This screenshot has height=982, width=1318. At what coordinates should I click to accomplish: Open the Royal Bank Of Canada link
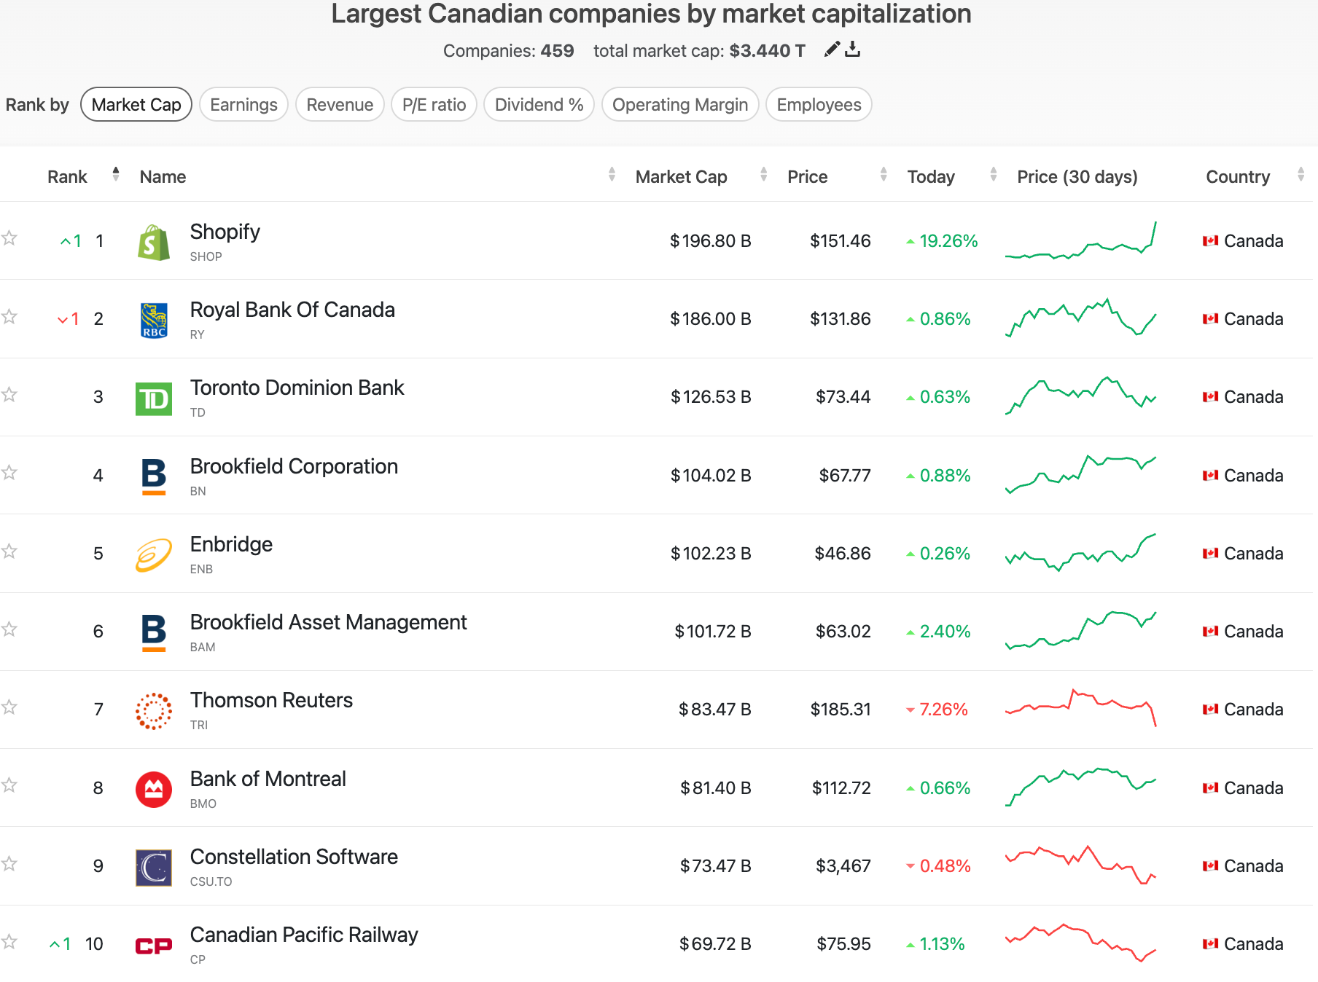click(x=292, y=310)
